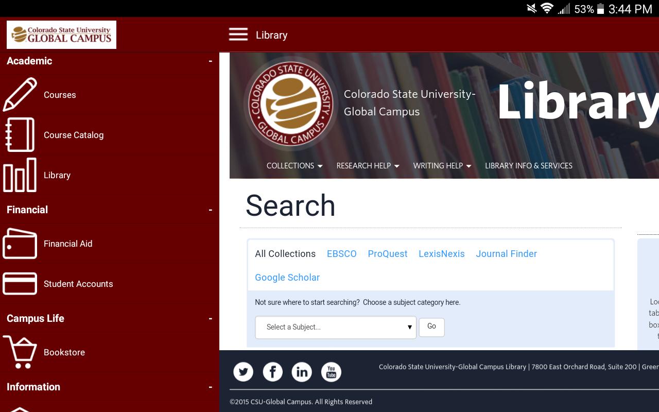Screen dimensions: 659x412
Task: Open the Bookstore shopping cart icon
Action: [20, 352]
